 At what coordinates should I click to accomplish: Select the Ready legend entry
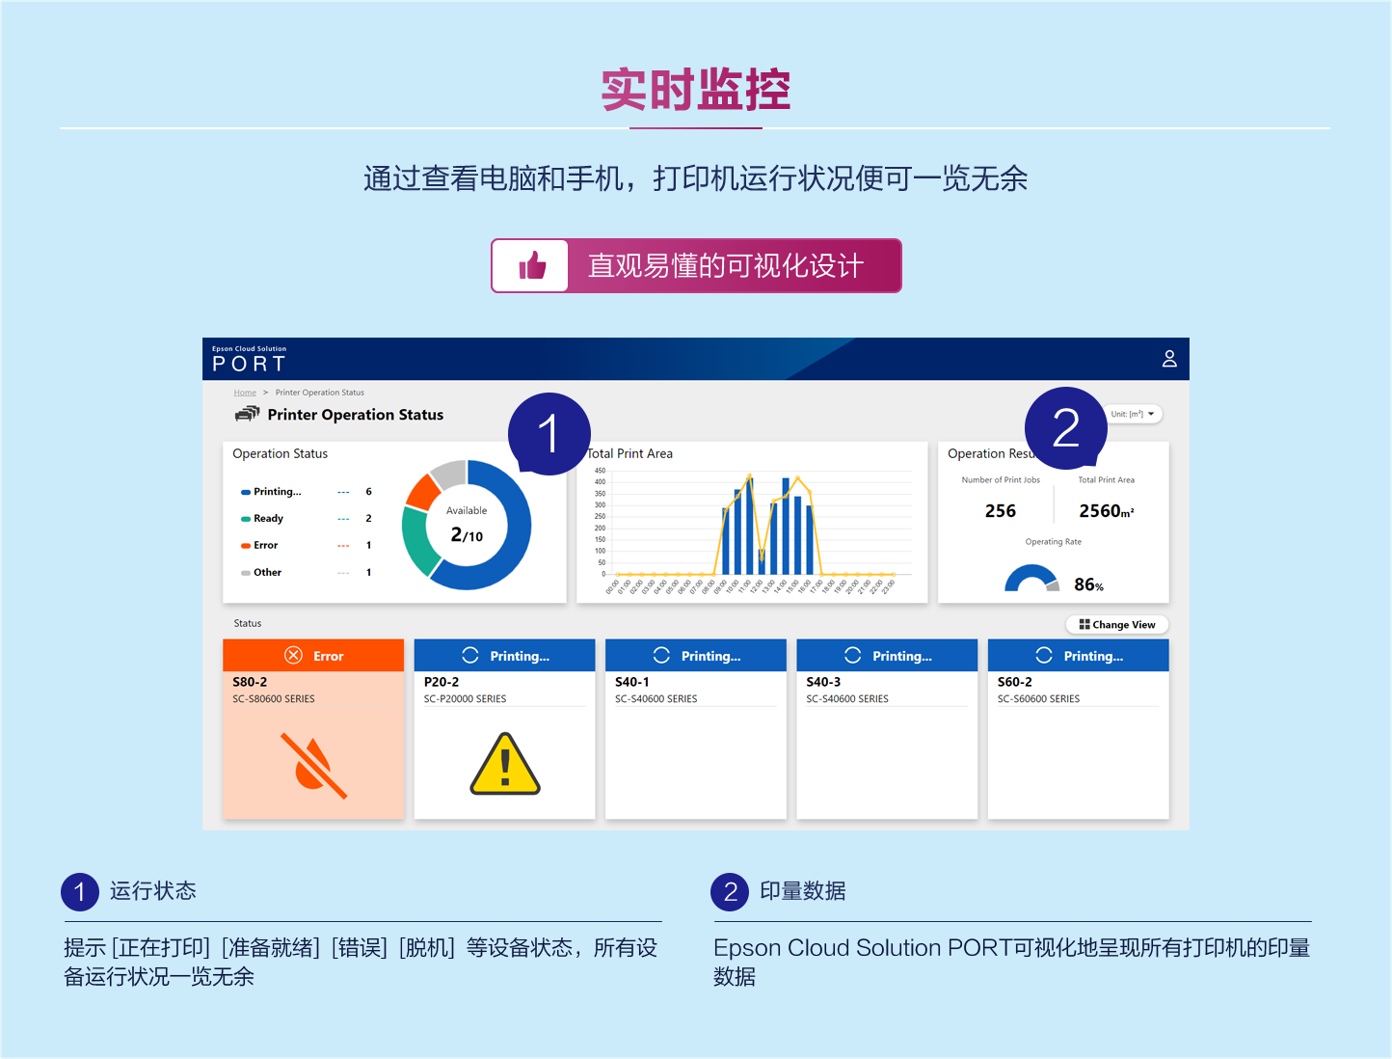point(307,519)
